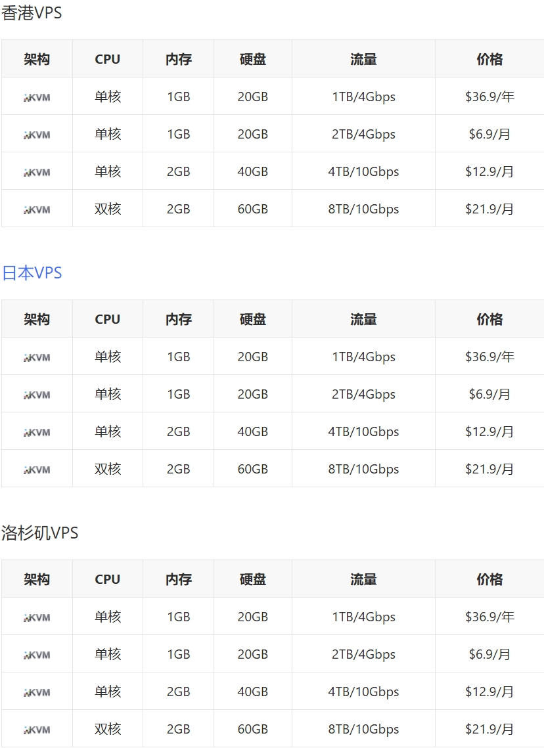Select 硬盘 header in 日本VPS table
This screenshot has width=544, height=748.
[x=253, y=319]
